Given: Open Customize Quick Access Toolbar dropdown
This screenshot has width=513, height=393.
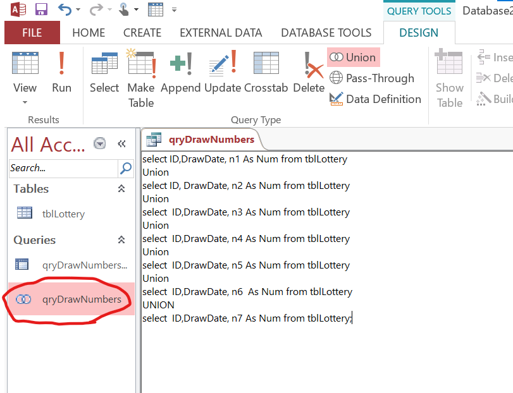Looking at the screenshot, I should tap(175, 10).
